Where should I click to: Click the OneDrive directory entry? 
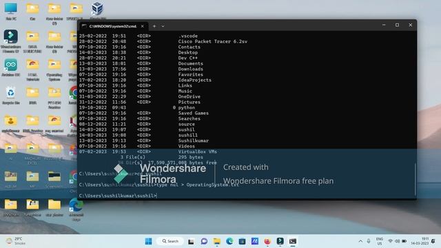coord(189,96)
